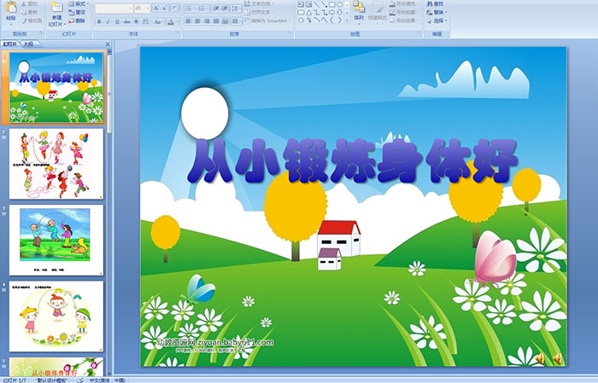Switch to the Slides (幻灯片) pane tab
This screenshot has width=598, height=383.
point(10,44)
